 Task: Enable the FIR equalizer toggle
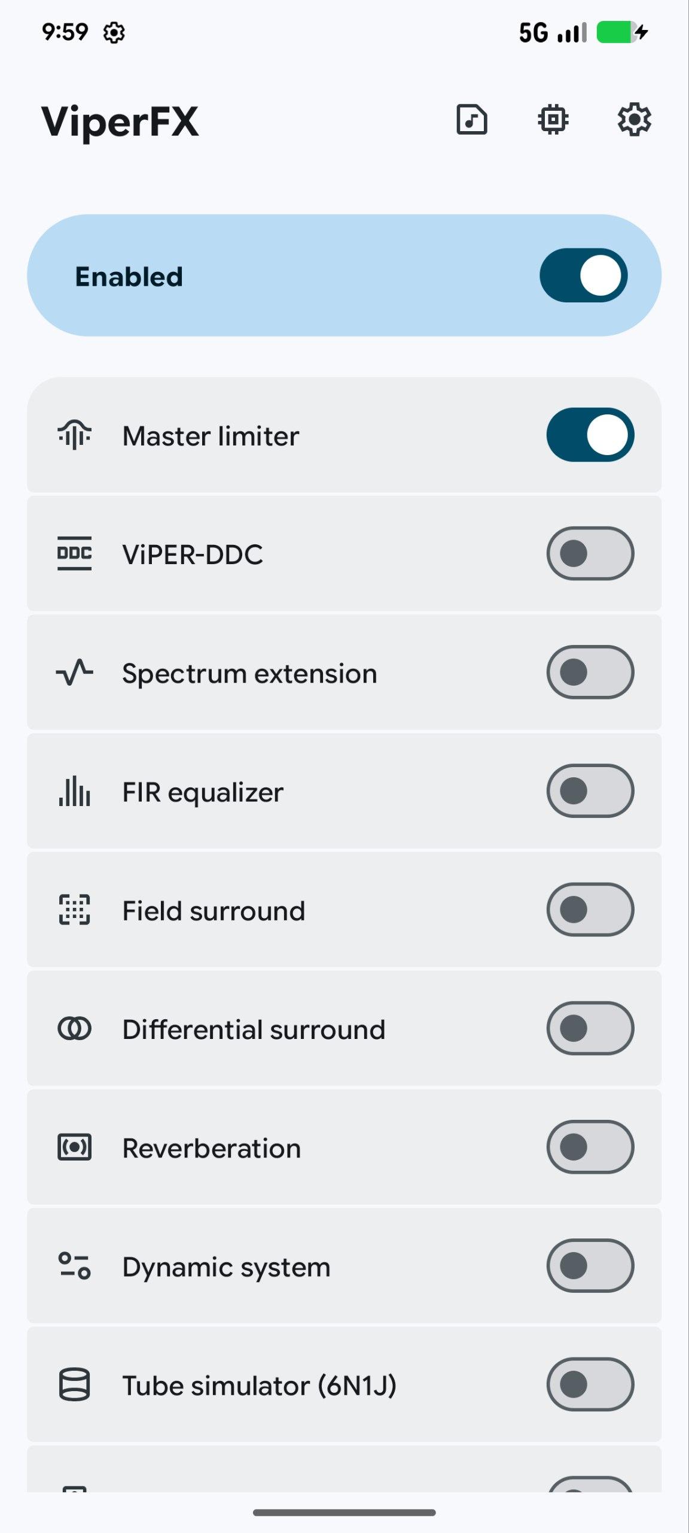590,791
